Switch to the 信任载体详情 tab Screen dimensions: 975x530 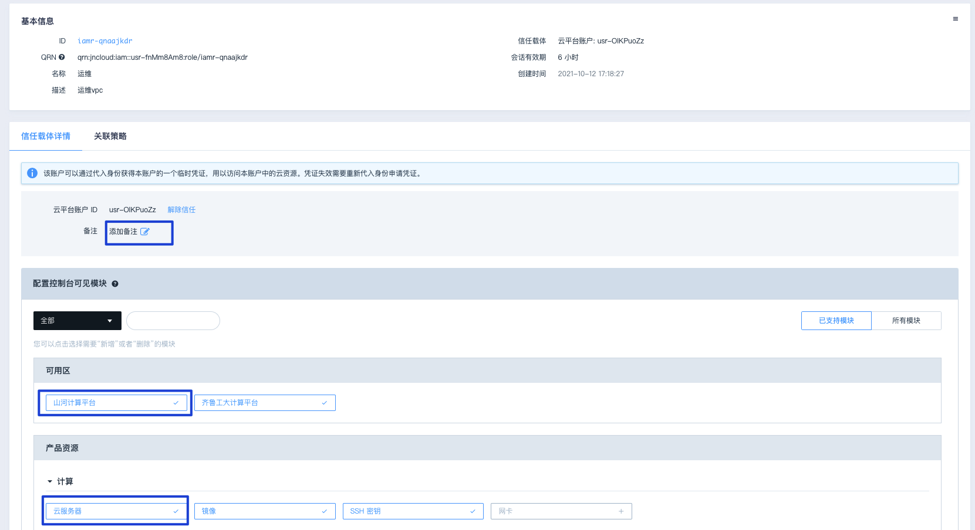(46, 136)
